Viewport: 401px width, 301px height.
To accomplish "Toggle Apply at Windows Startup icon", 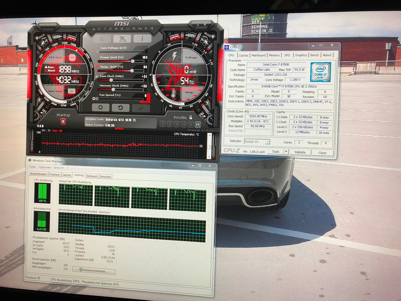I will click(63, 122).
